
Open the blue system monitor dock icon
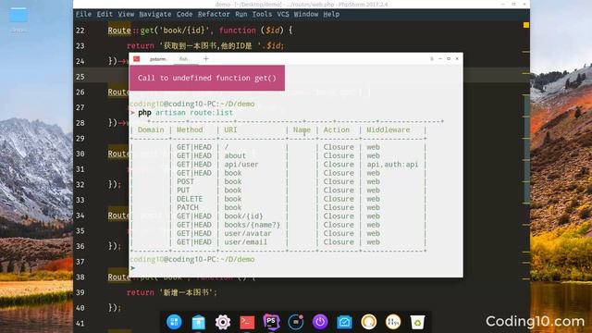pyautogui.click(x=344, y=322)
